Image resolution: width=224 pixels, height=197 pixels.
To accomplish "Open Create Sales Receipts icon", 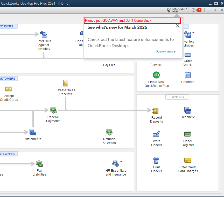I will tap(66, 83).
